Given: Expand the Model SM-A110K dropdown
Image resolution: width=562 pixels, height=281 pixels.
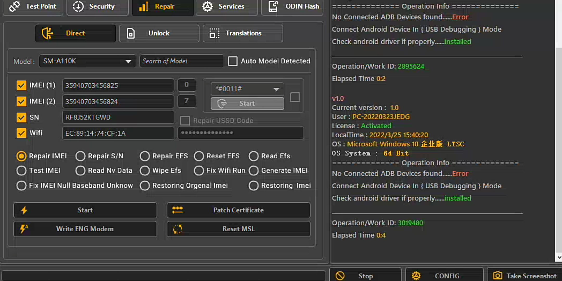Looking at the screenshot, I should 128,61.
